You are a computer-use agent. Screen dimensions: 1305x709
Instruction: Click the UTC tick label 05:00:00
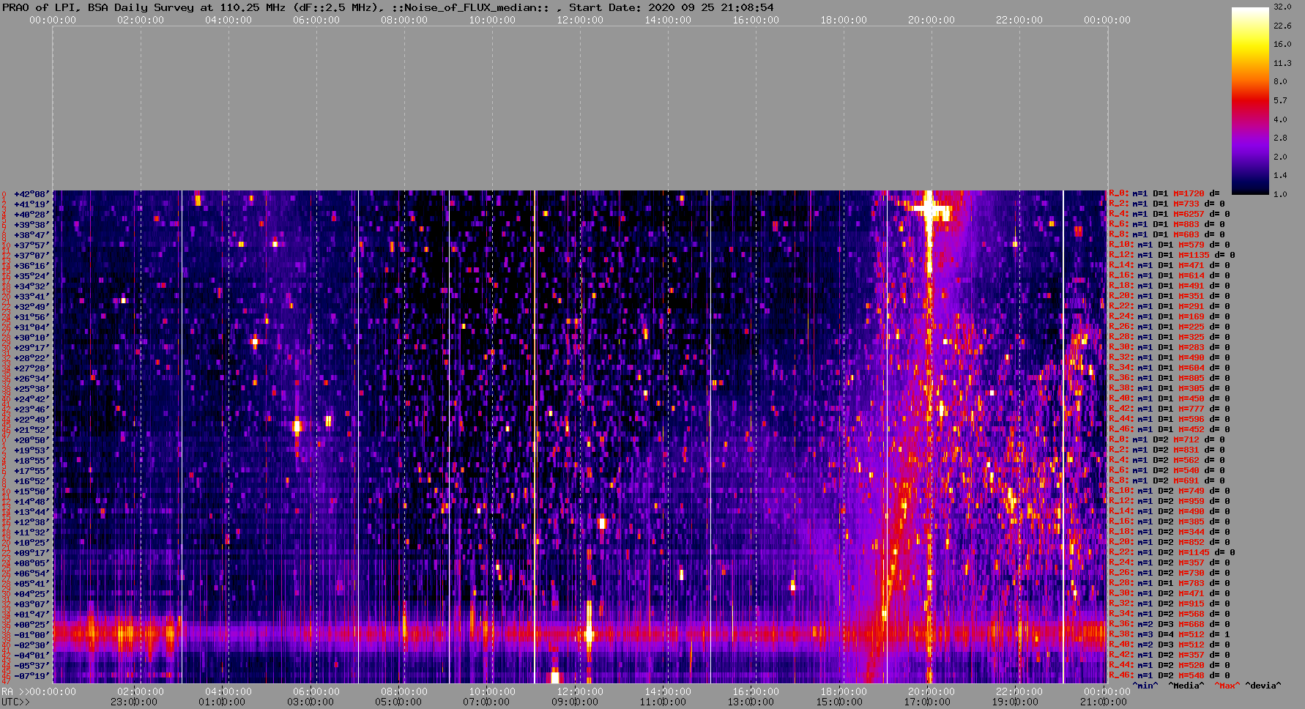pyautogui.click(x=398, y=702)
